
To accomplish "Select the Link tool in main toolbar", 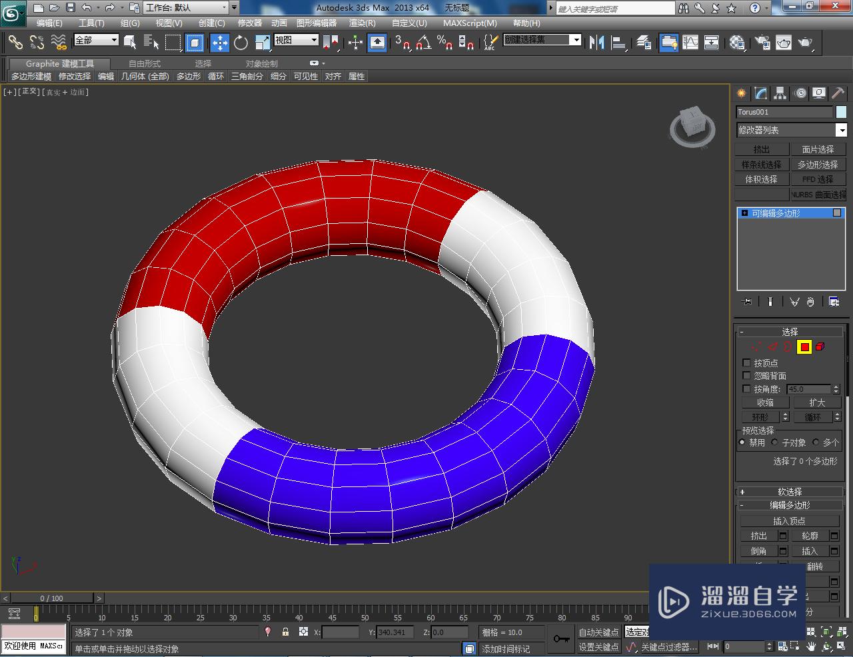I will (x=15, y=43).
